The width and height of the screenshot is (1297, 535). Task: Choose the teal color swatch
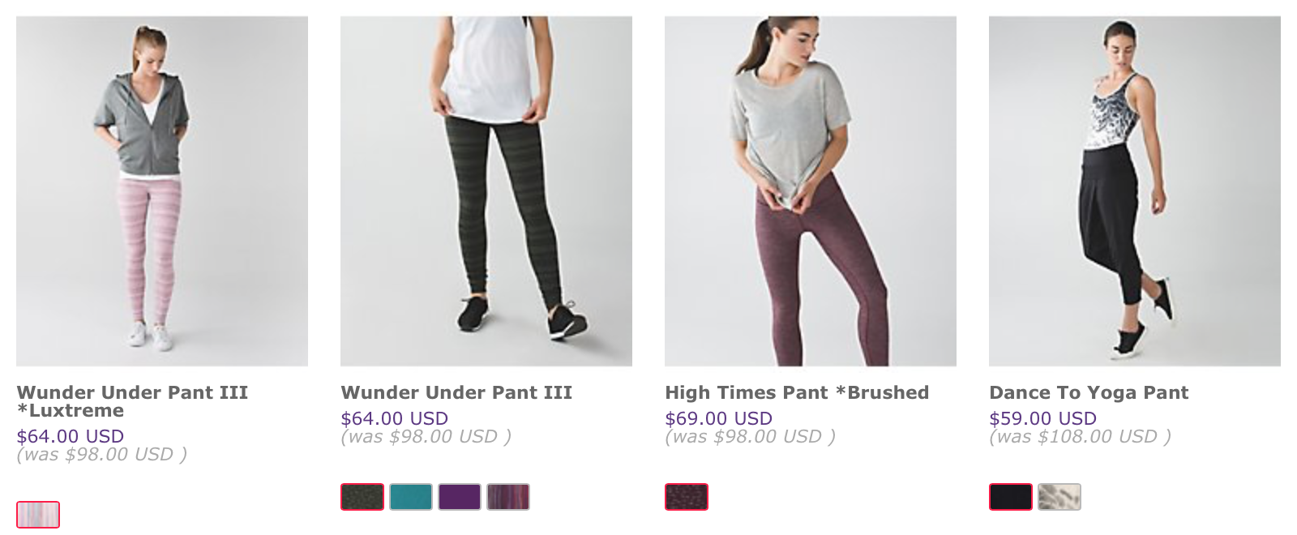(411, 497)
